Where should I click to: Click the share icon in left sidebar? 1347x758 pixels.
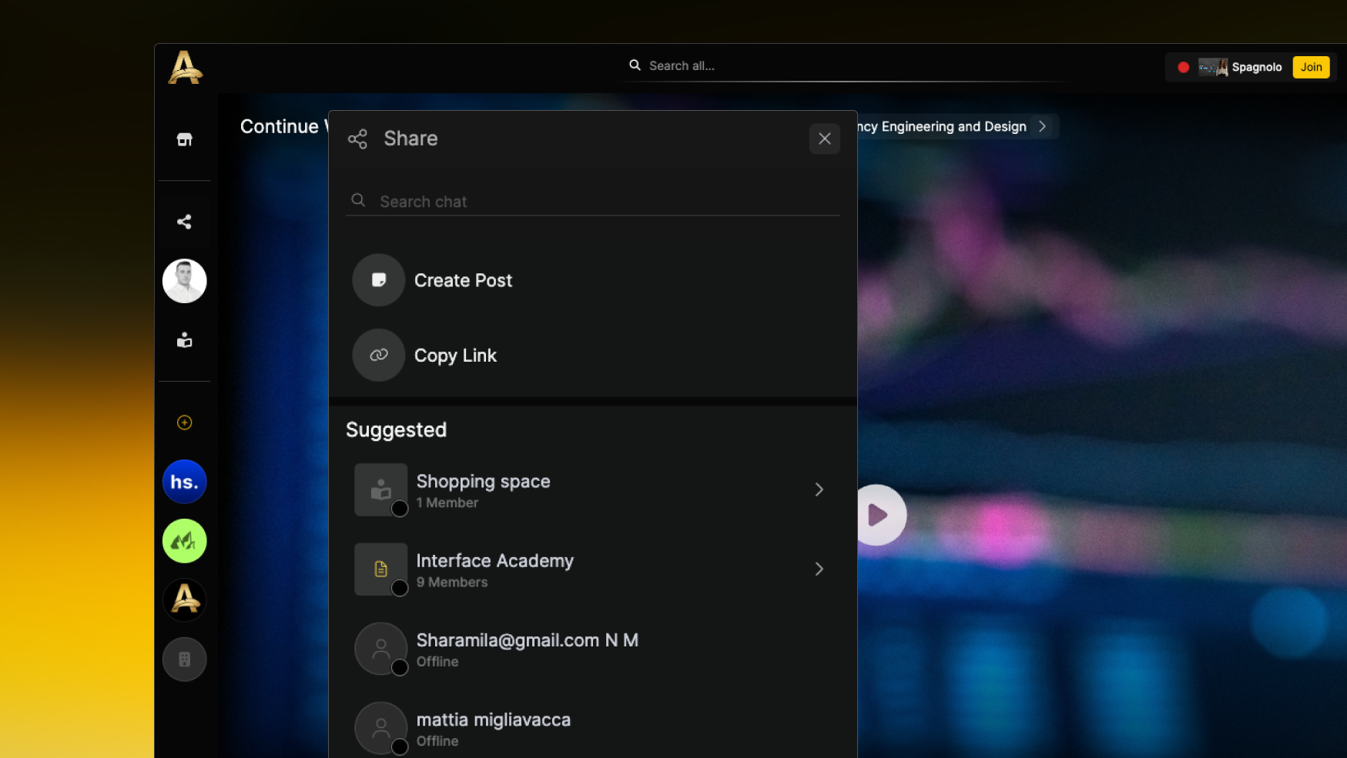click(x=184, y=222)
